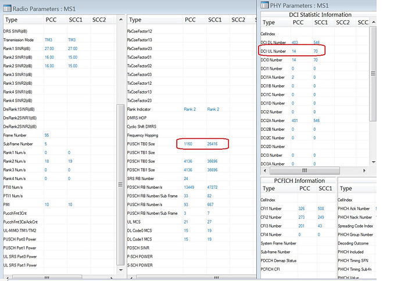This screenshot has width=401, height=281.
Task: Click the Type header above PHICH Ack Number
Action: coord(346,188)
